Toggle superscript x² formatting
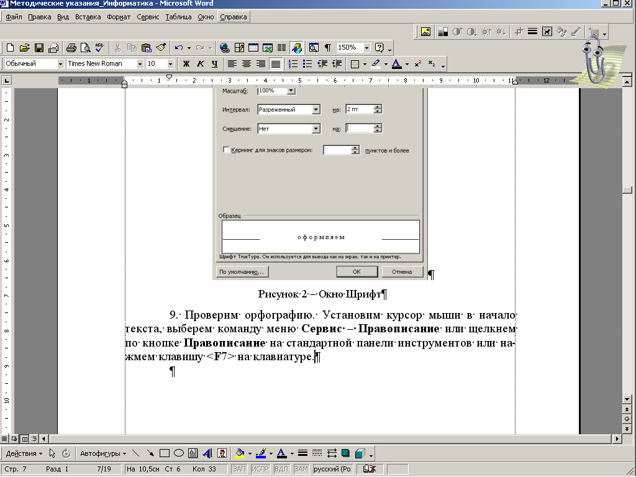Viewport: 636px width, 477px height. (x=418, y=64)
